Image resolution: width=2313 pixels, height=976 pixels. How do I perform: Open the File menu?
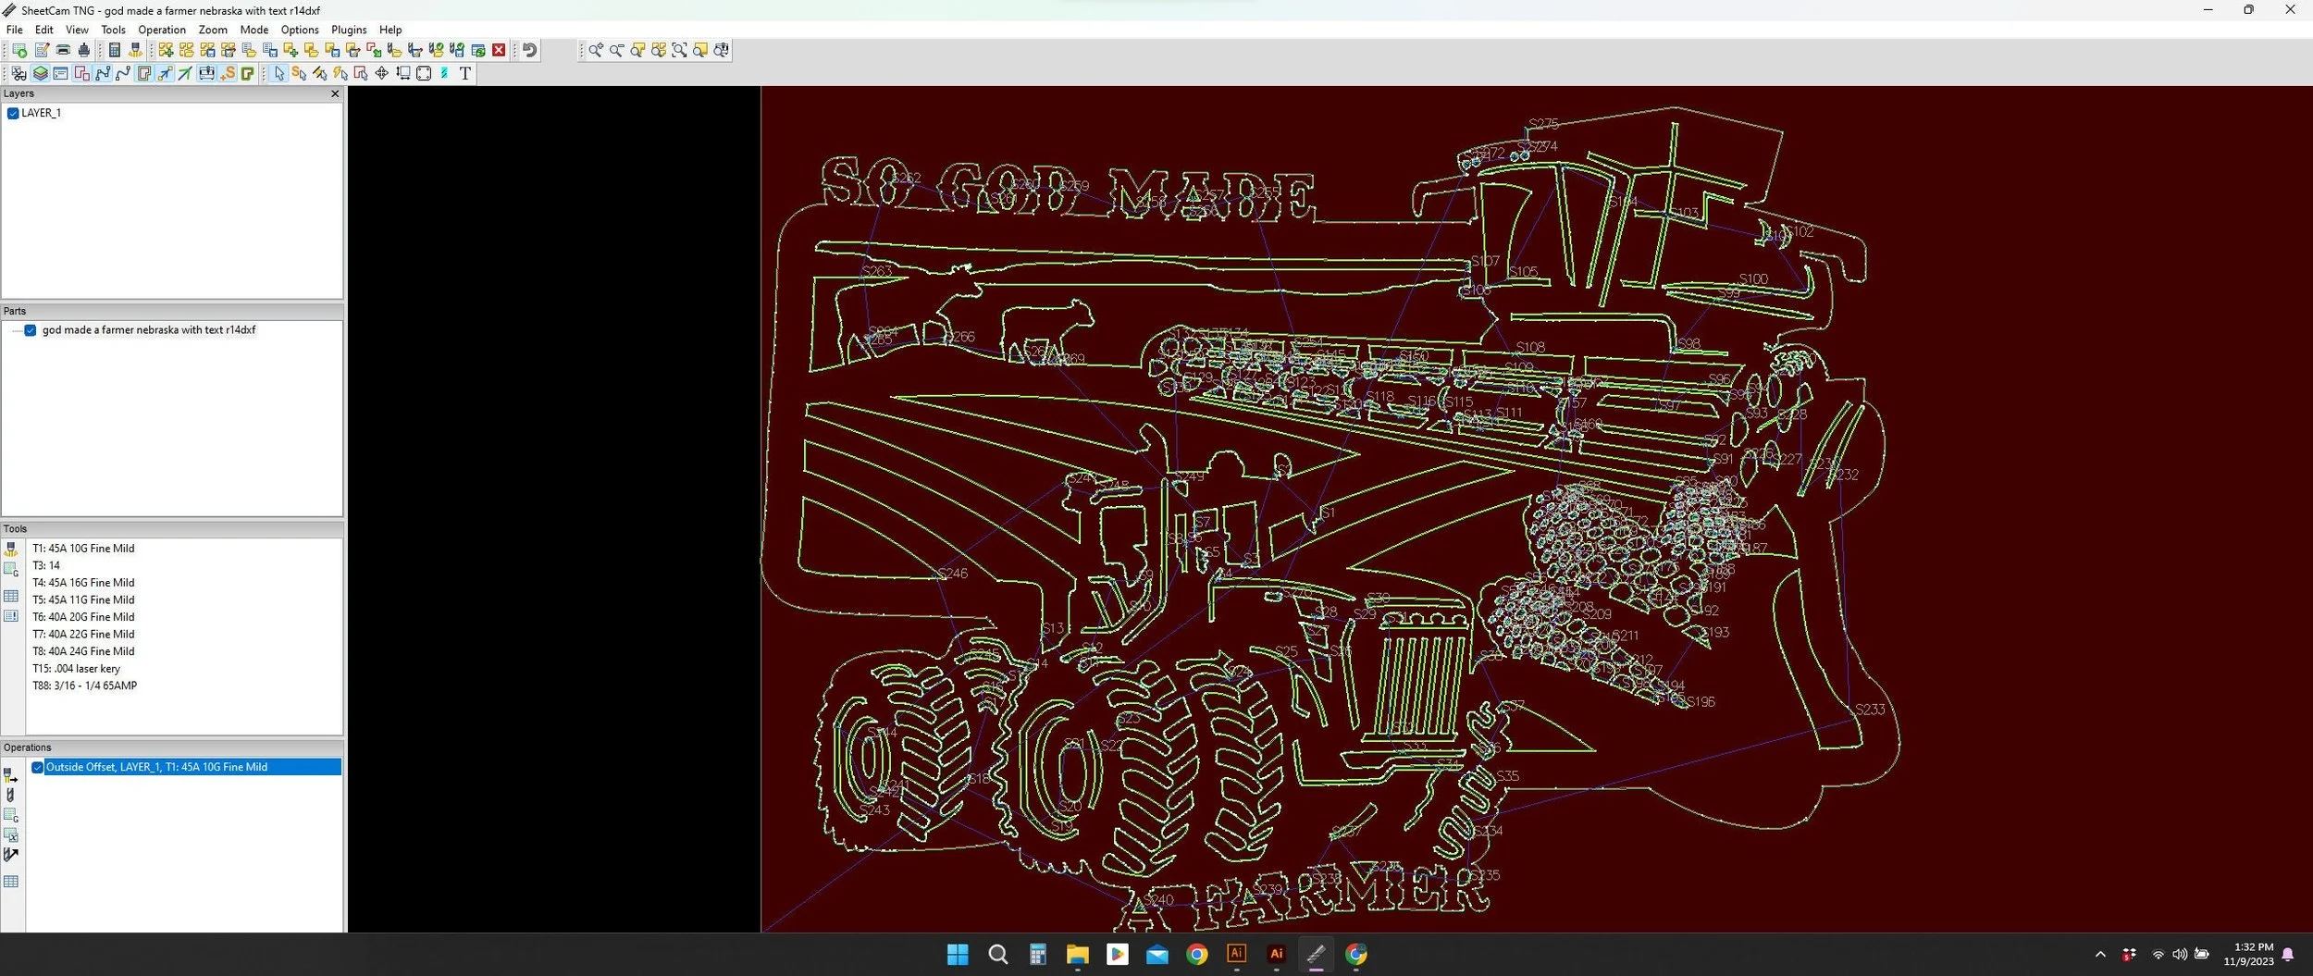click(15, 30)
